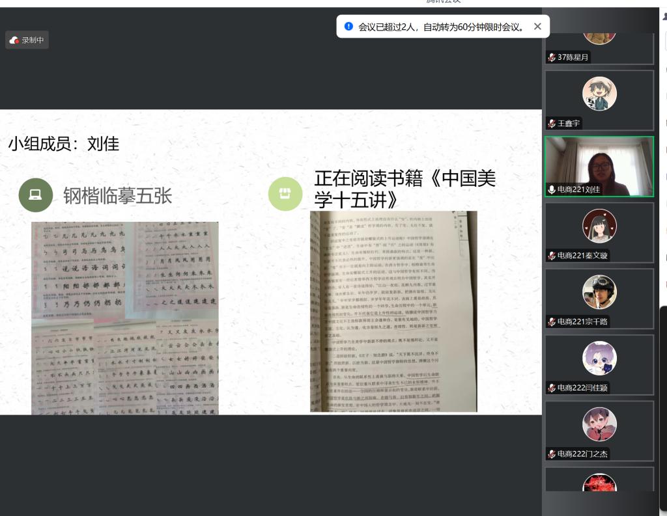Click muted mic icon of 电商222门之杰

tap(552, 454)
